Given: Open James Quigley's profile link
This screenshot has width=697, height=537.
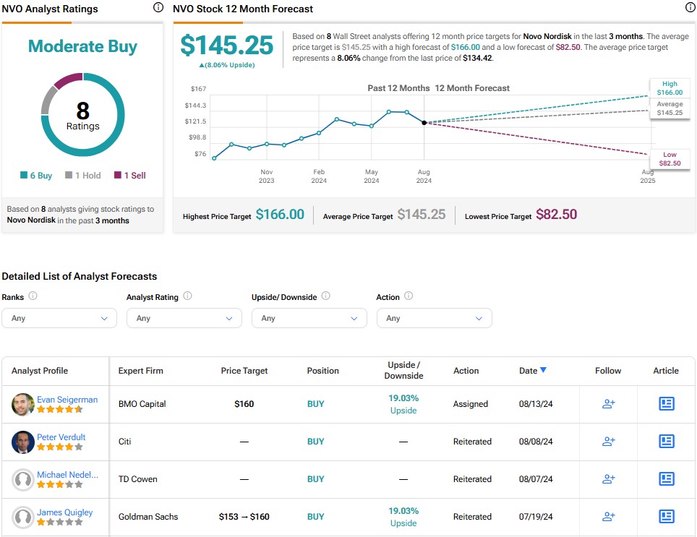Looking at the screenshot, I should [x=65, y=512].
